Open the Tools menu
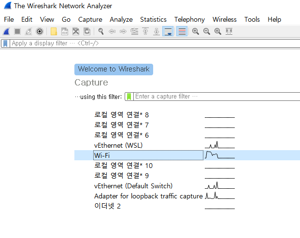Screen dimensions: 300x238 click(x=252, y=19)
